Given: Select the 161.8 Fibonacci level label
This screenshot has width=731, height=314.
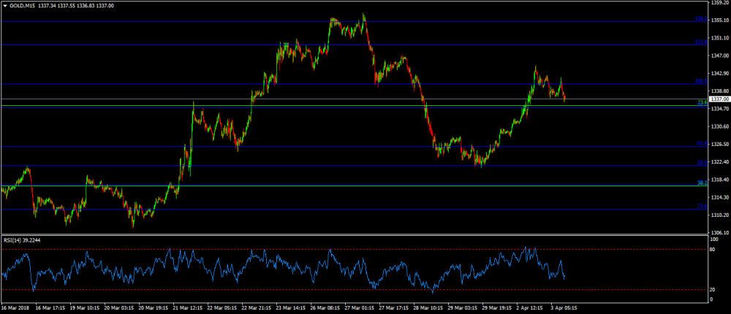Looking at the screenshot, I should click(x=699, y=42).
